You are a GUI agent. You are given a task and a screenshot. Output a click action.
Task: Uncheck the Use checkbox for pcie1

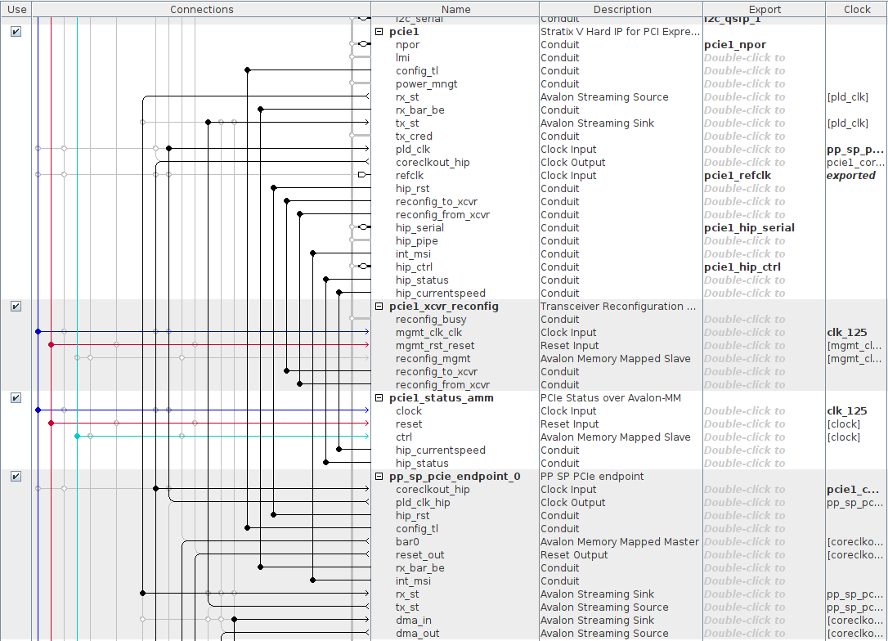16,32
